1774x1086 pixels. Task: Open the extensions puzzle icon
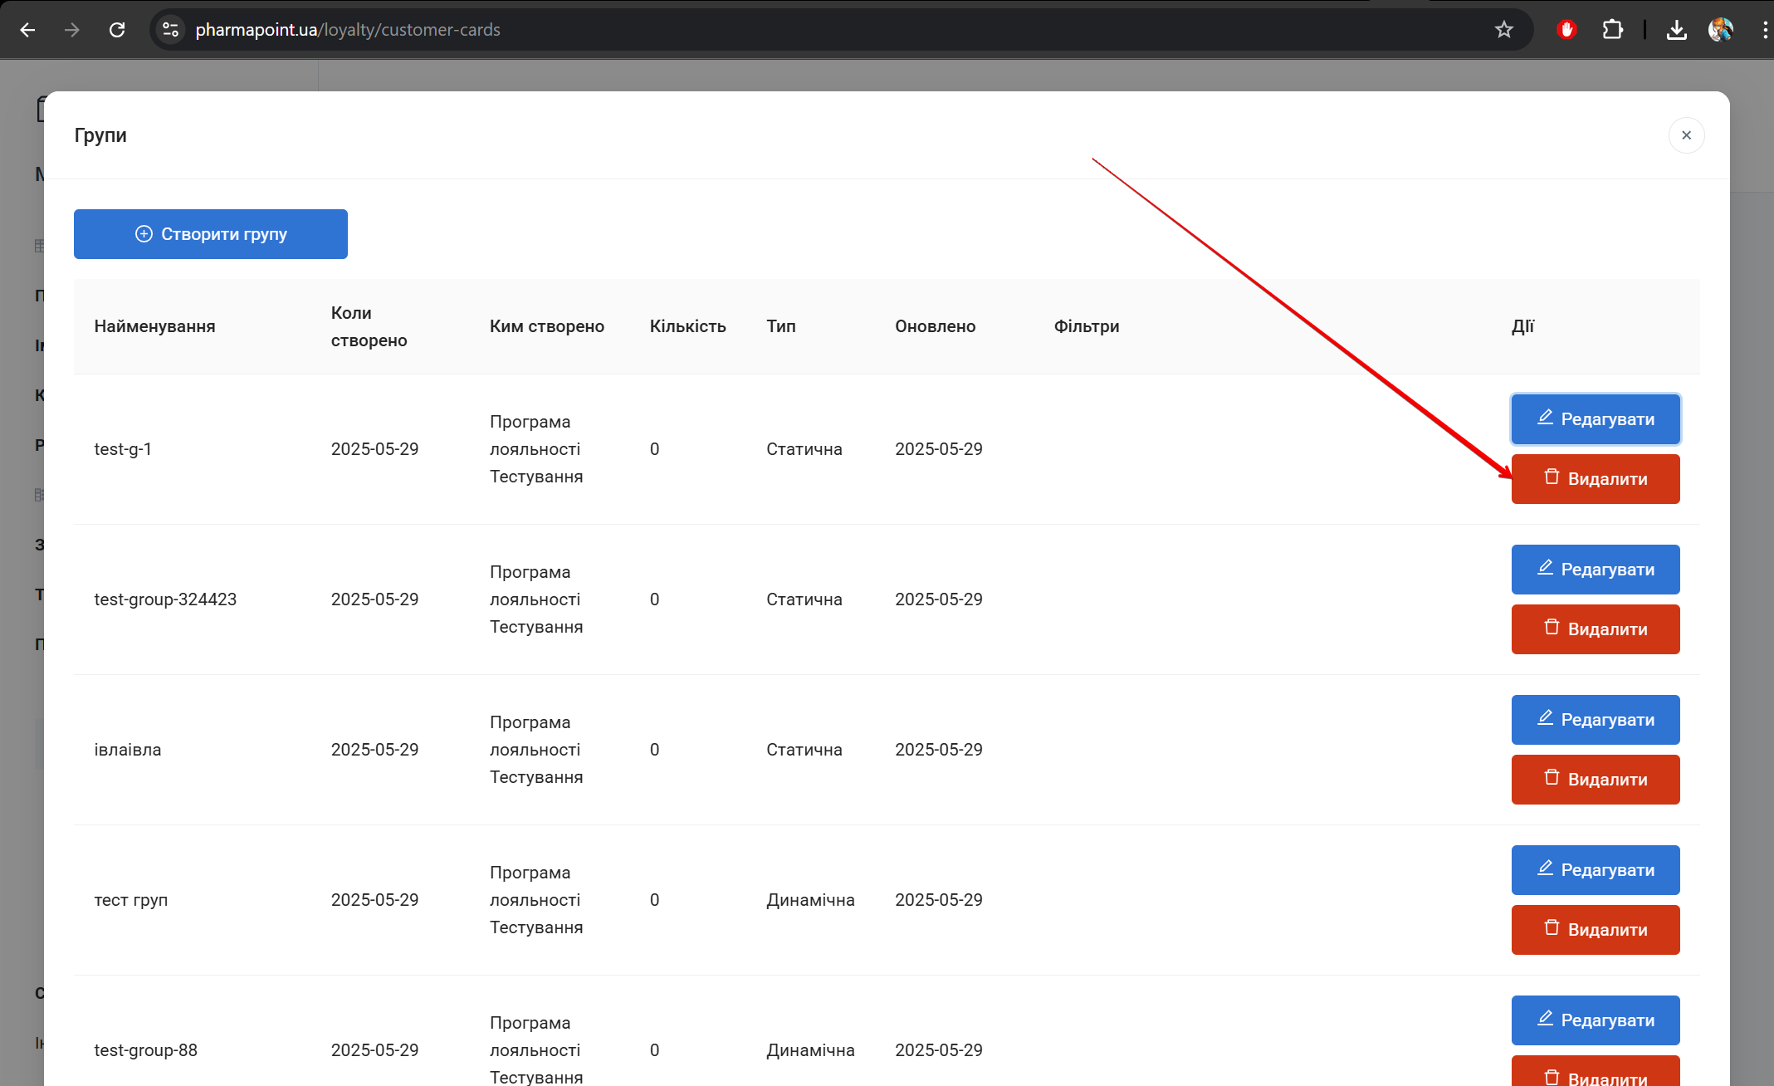point(1612,30)
